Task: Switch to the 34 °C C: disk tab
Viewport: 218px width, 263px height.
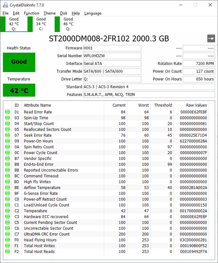Action: pyautogui.click(x=41, y=24)
